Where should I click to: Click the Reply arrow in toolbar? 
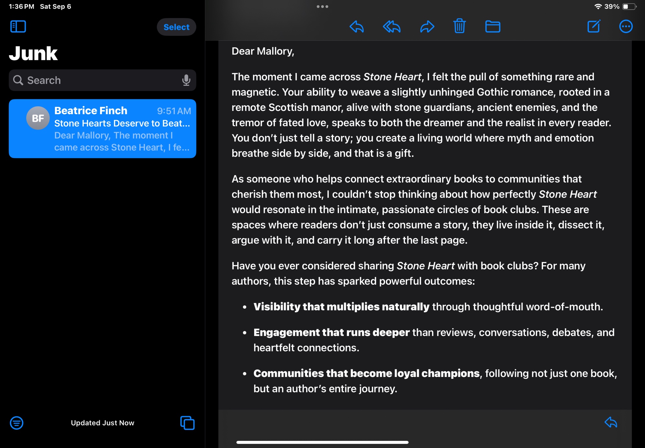(x=357, y=26)
